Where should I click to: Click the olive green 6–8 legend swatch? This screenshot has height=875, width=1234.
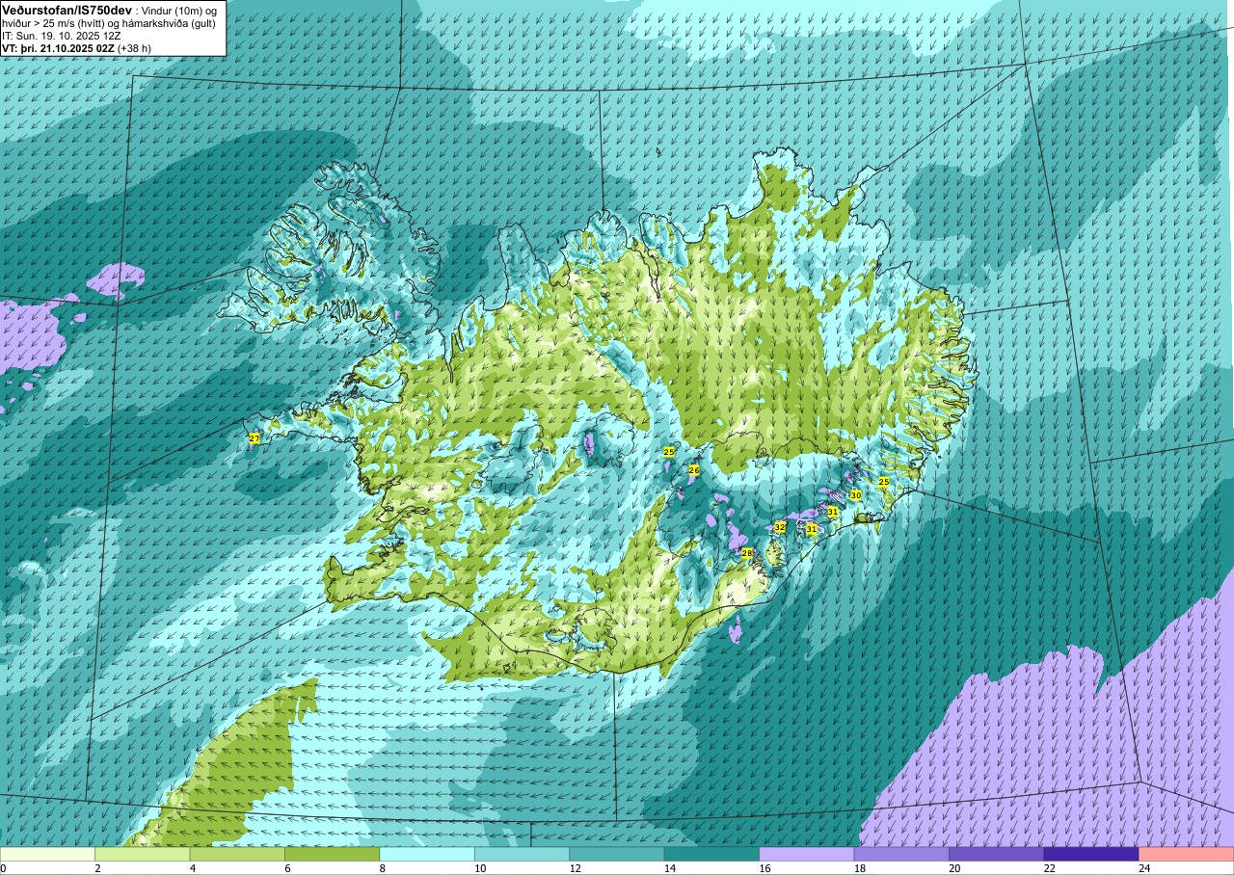click(x=333, y=854)
